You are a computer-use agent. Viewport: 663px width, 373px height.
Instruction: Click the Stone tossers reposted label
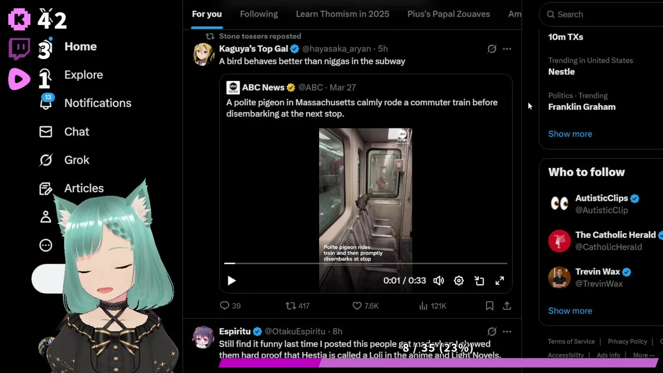point(260,36)
